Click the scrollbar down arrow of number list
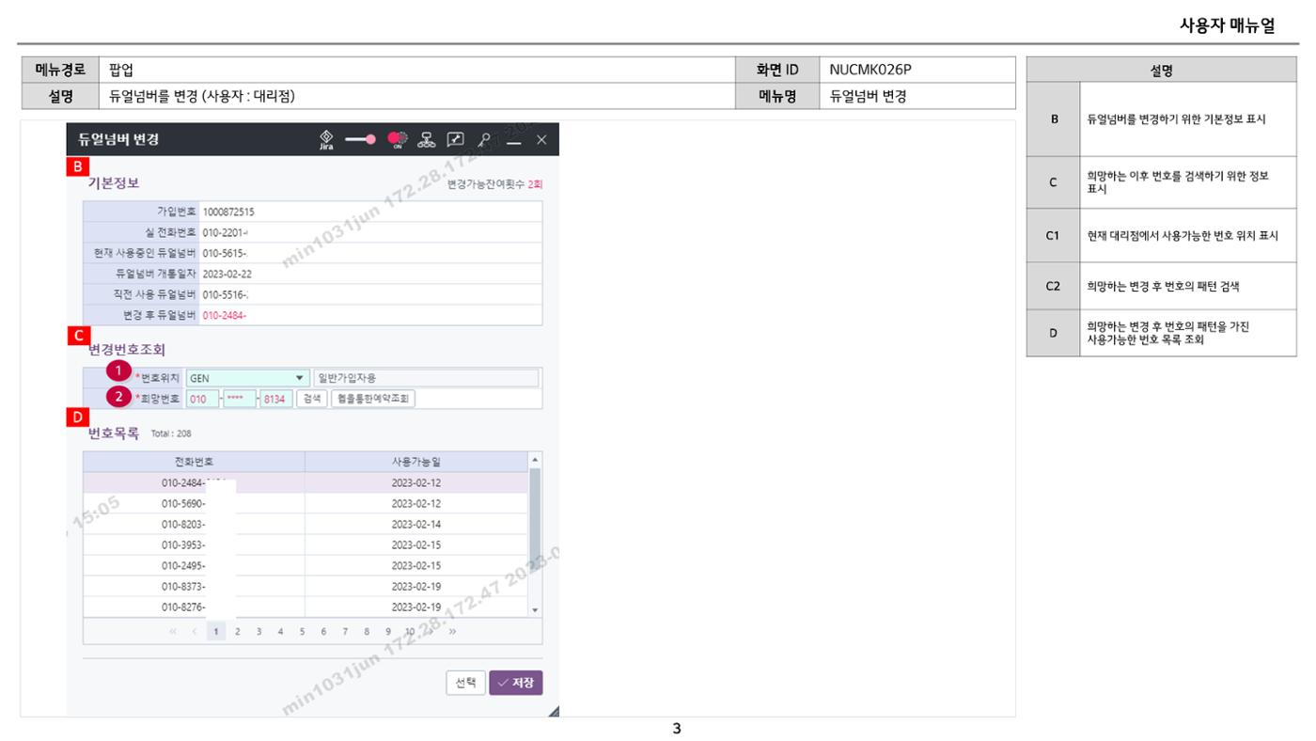 [x=536, y=610]
